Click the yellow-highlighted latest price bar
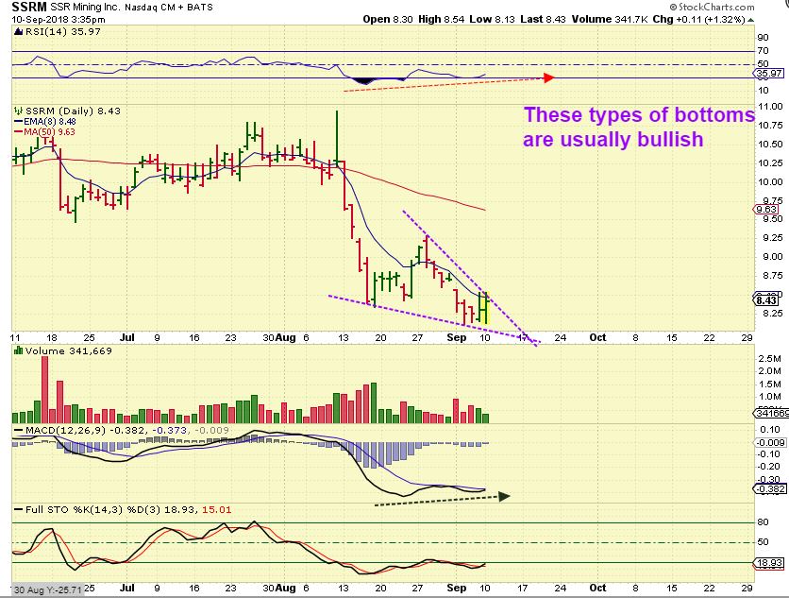The width and height of the screenshot is (789, 598). pyautogui.click(x=484, y=307)
